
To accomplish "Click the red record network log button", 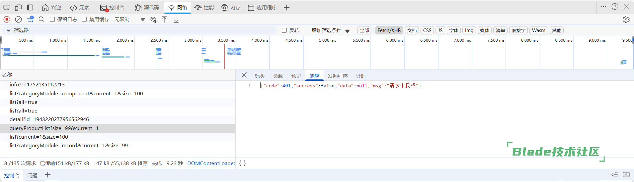I will [7, 20].
